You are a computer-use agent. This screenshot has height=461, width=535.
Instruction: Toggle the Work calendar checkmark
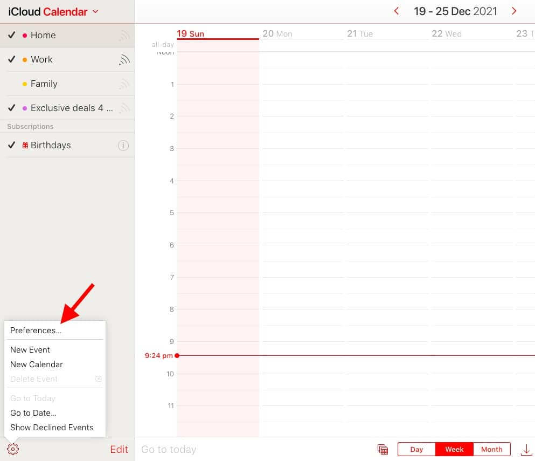[12, 59]
